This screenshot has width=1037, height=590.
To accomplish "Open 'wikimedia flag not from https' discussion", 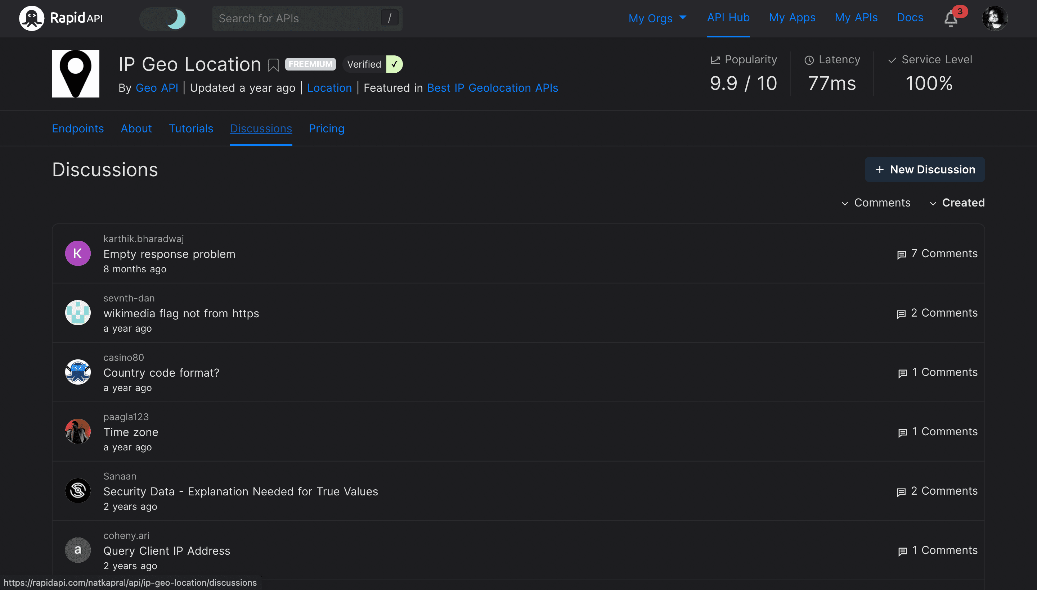I will click(x=181, y=313).
